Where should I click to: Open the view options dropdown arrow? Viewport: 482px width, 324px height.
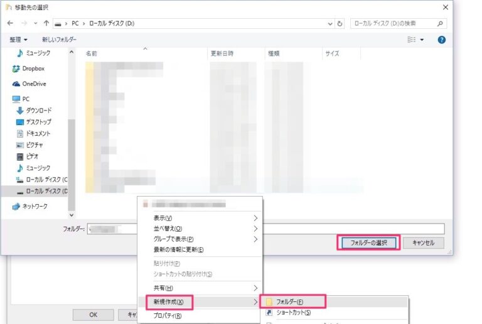click(422, 40)
